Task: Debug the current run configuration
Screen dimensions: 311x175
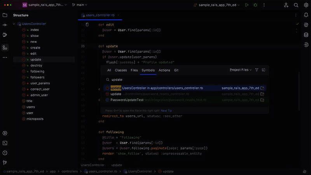Action: coord(255,5)
